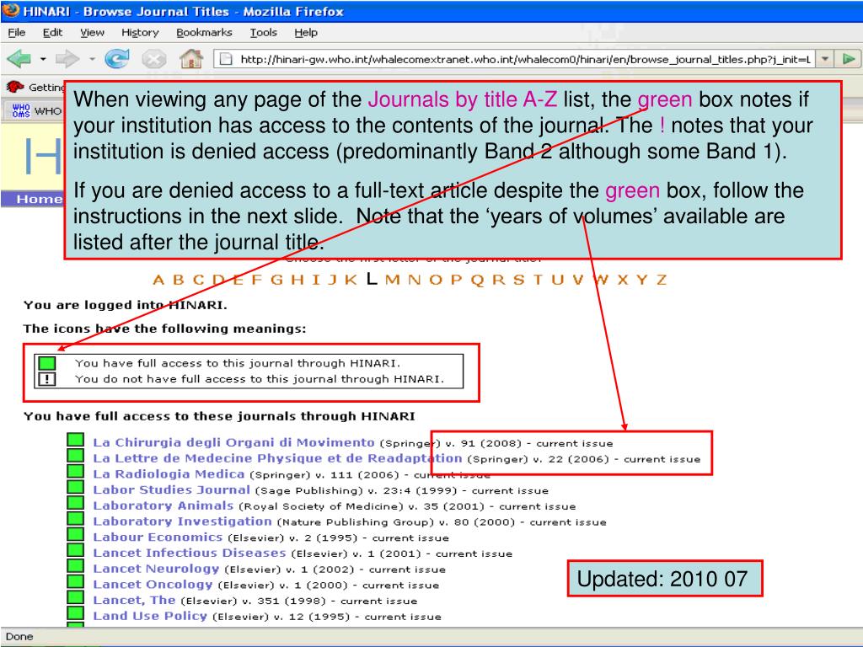
Task: Click the Stop loading icon
Action: coord(154,58)
